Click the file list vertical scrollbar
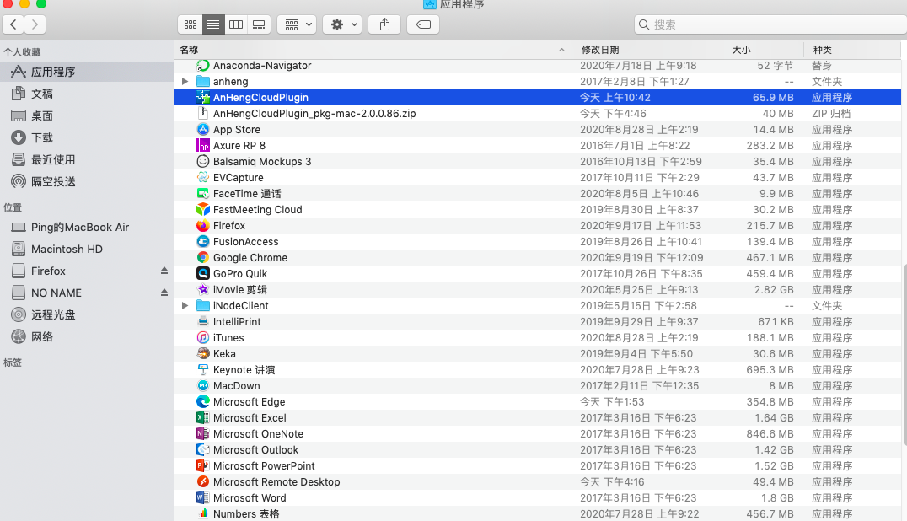This screenshot has height=521, width=907. click(x=904, y=355)
